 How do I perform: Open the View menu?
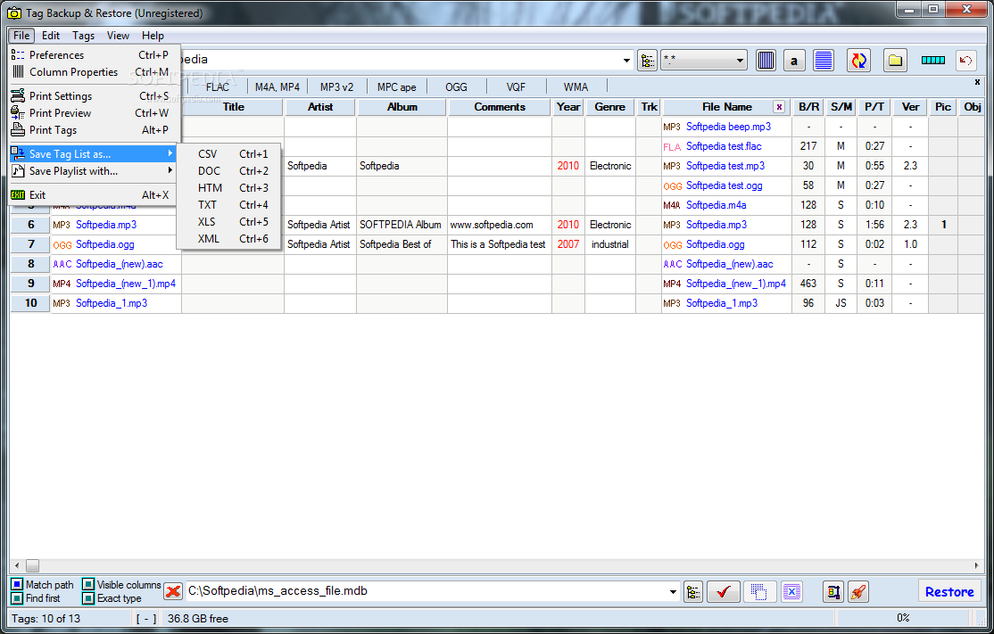tap(118, 36)
